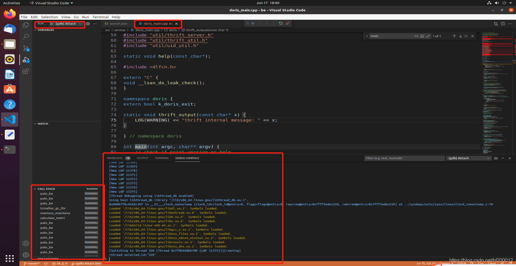This screenshot has height=266, width=516.
Task: Toggle match whole word in find
Action: tap(422, 36)
